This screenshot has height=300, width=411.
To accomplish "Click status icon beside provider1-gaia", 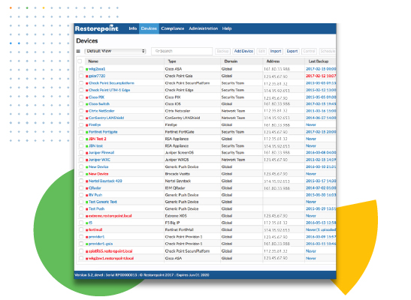I will 86,244.
